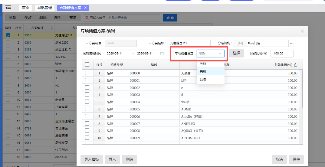
Task: Click the Amelie（轻语） name cell
Action: tap(226, 116)
